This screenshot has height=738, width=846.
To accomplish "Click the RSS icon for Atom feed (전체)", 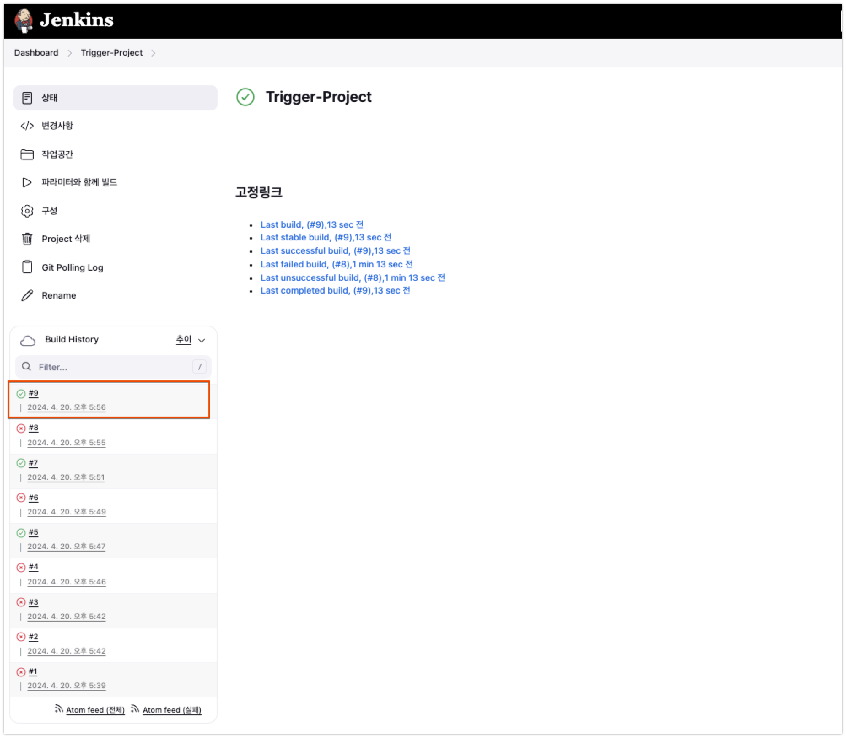I will (59, 709).
